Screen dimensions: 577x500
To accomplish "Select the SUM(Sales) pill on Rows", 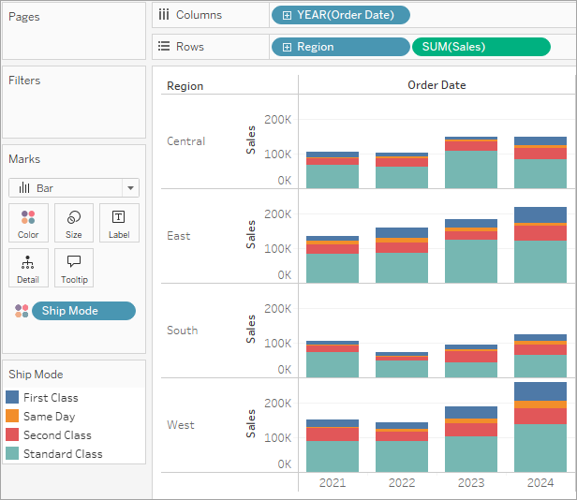I will pos(481,47).
